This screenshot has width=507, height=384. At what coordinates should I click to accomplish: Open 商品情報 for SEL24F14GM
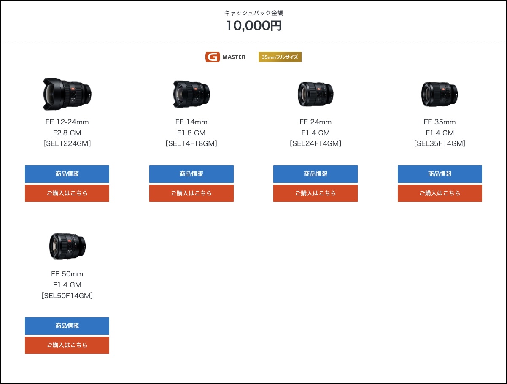click(x=316, y=174)
